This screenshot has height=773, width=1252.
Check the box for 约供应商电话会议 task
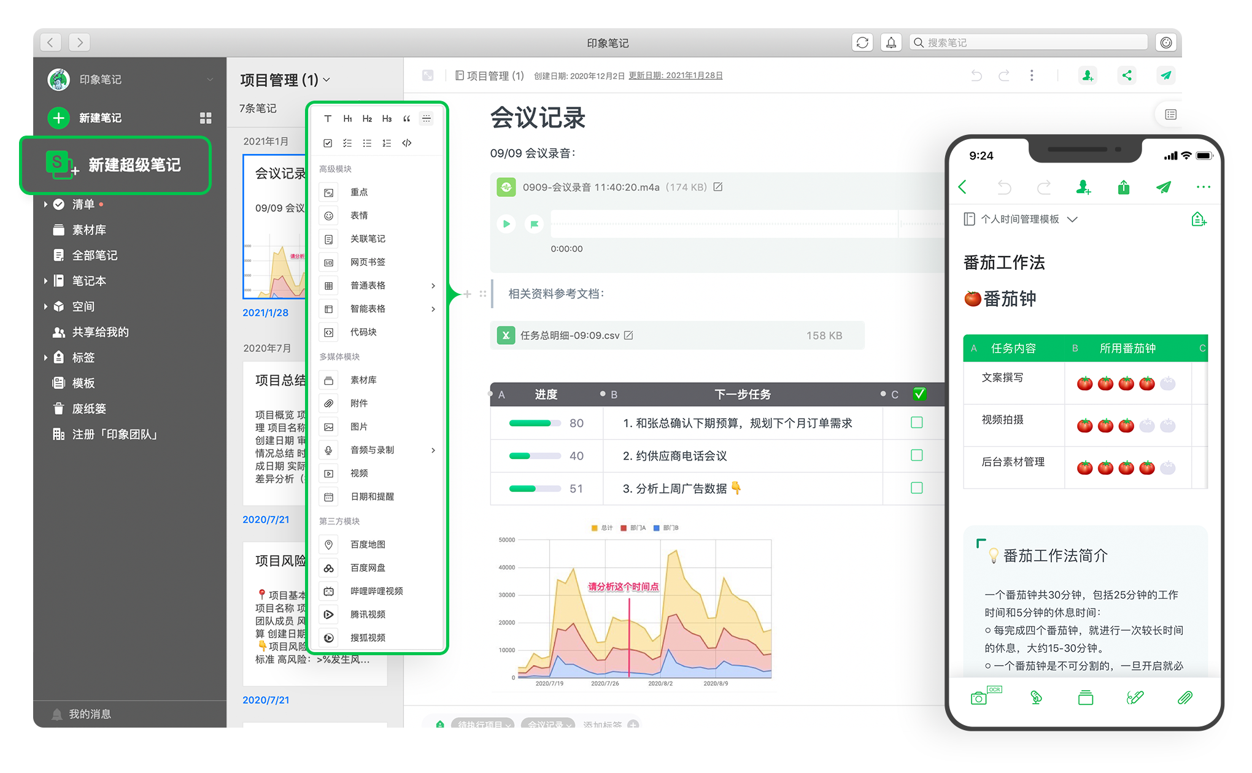click(917, 455)
